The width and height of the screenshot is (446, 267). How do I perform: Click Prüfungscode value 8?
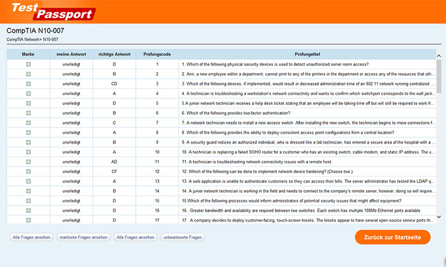pos(157,132)
